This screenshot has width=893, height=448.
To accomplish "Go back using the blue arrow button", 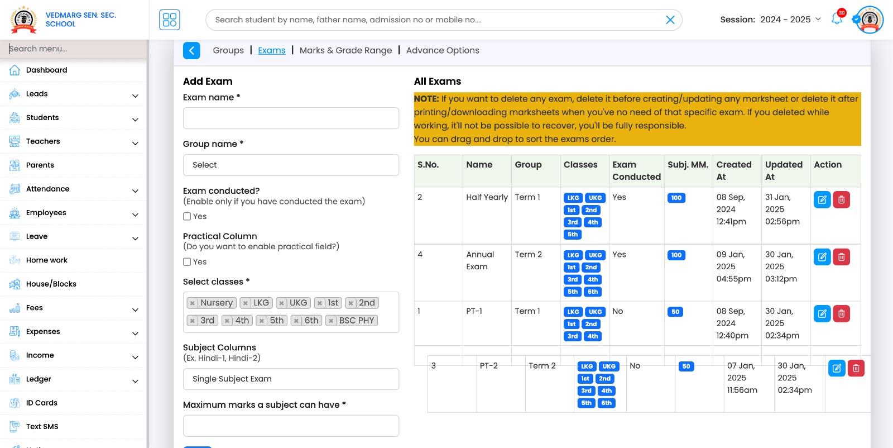I will coord(191,50).
